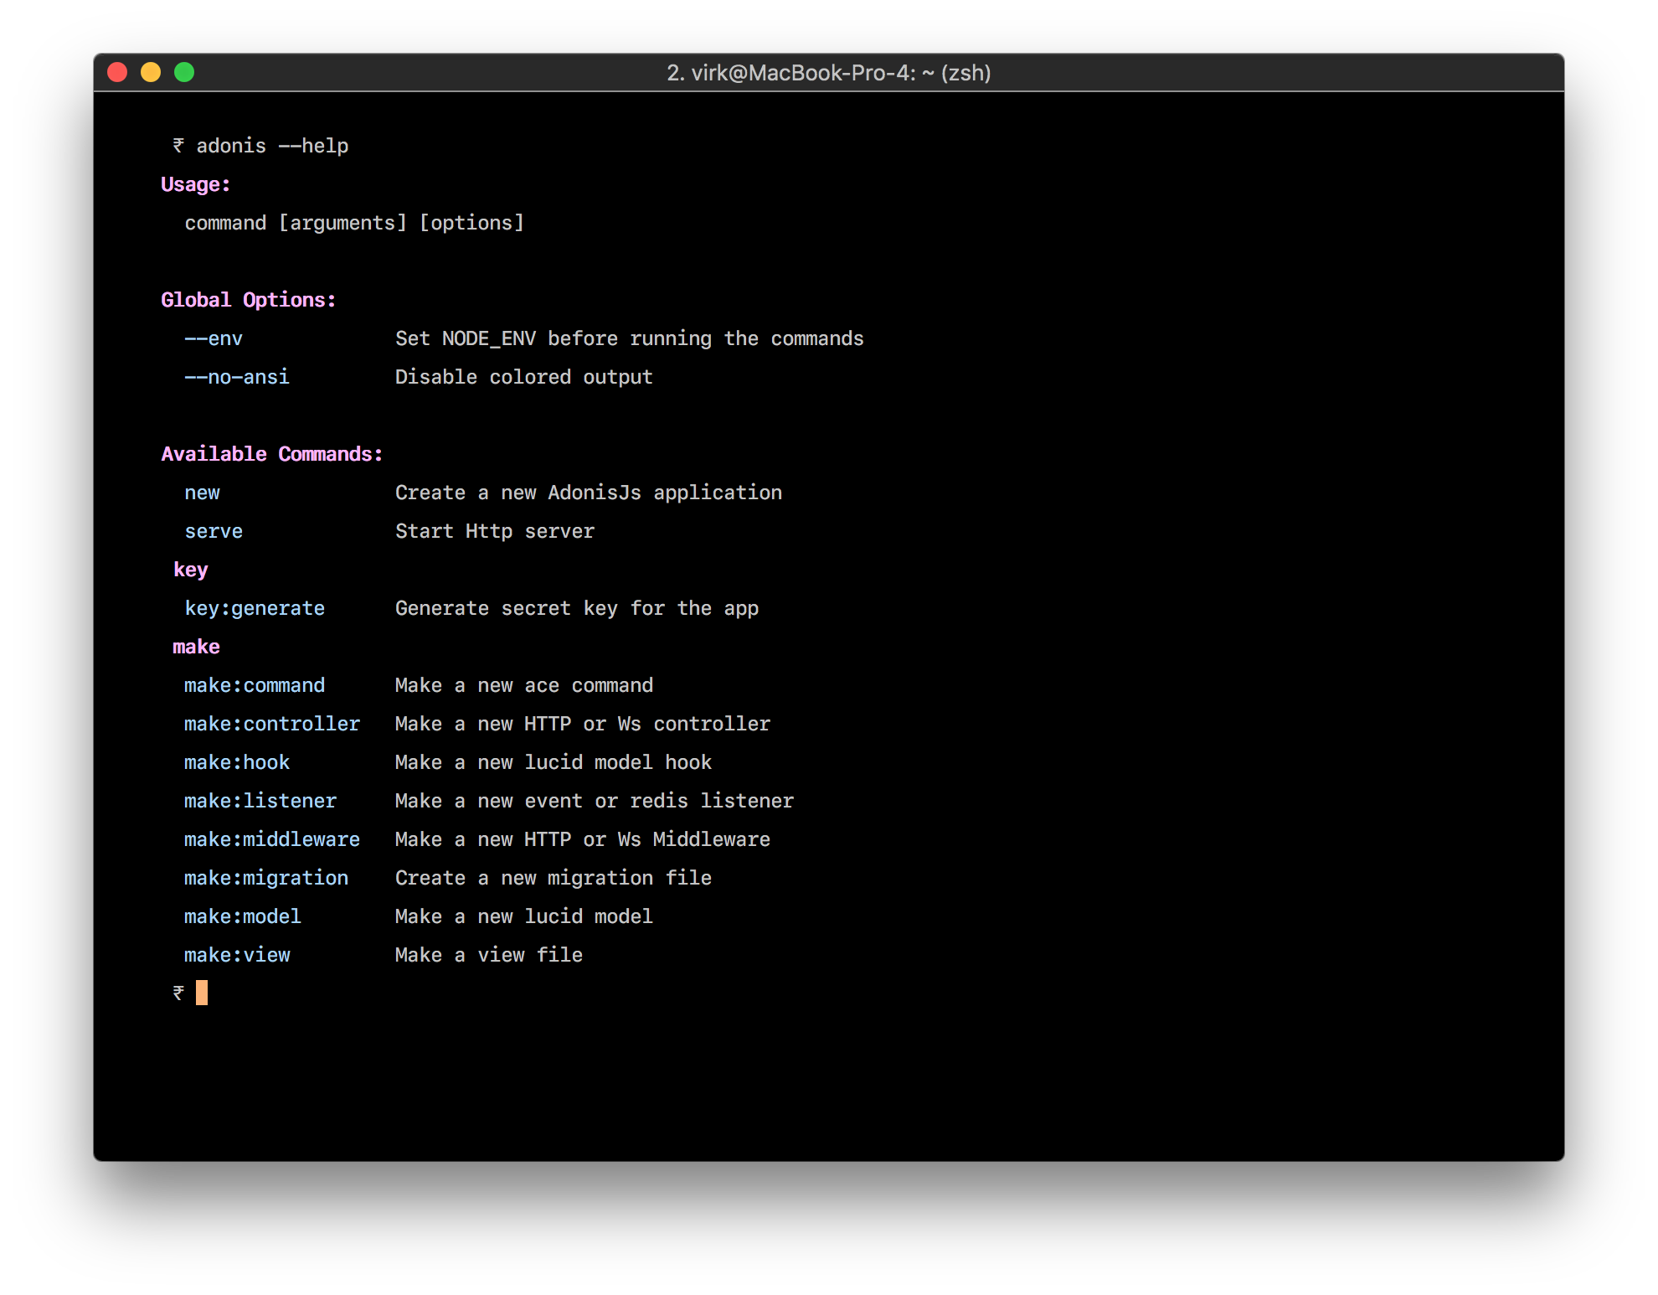Click the key:generate command text
The height and width of the screenshot is (1295, 1658).
point(254,608)
